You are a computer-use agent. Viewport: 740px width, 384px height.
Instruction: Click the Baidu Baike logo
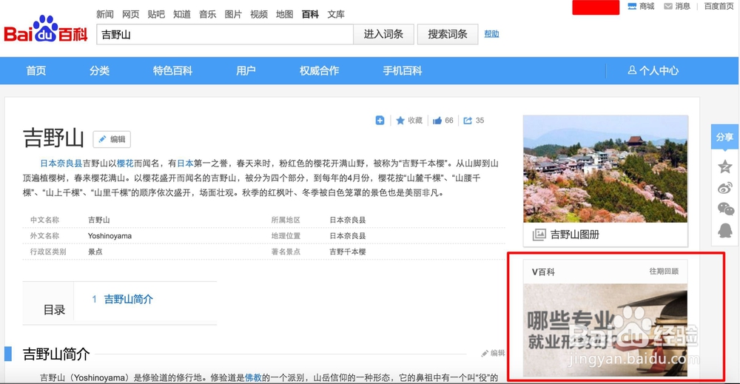(x=46, y=30)
